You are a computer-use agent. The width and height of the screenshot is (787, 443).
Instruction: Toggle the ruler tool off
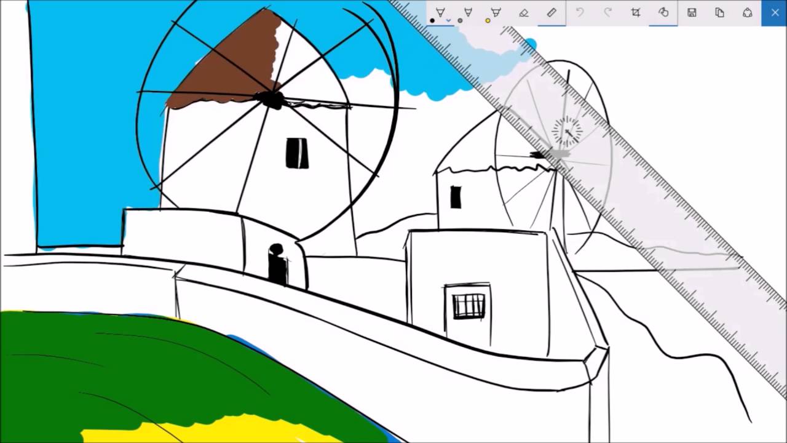point(552,13)
